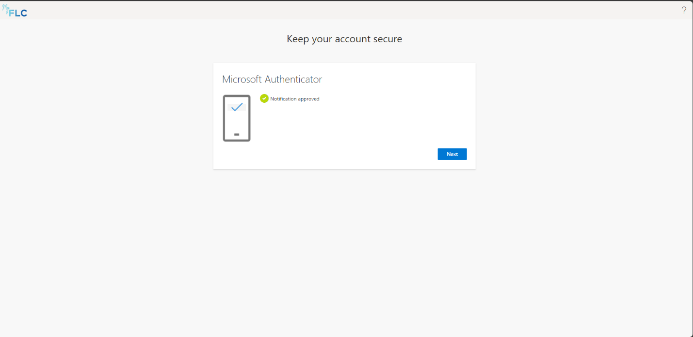The image size is (693, 337).
Task: Click the word "approved" in the status message
Action: (x=308, y=99)
